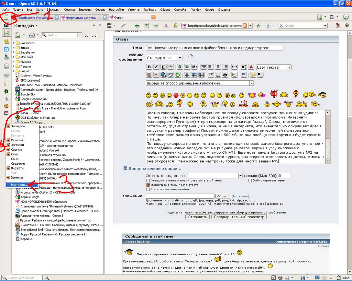Uncheck История in the panel menu

pyautogui.click(x=9, y=140)
